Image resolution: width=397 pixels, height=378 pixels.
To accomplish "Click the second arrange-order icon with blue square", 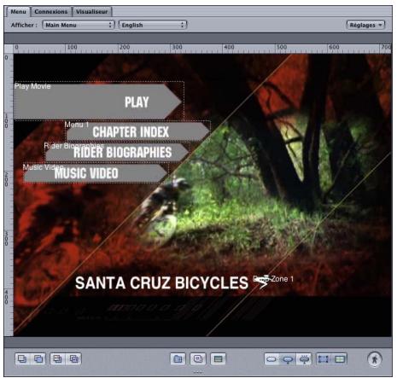I will coord(38,359).
